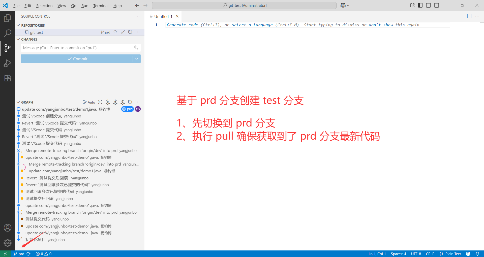The image size is (484, 257).
Task: Push commits using the Graph push icon
Action: tap(123, 102)
